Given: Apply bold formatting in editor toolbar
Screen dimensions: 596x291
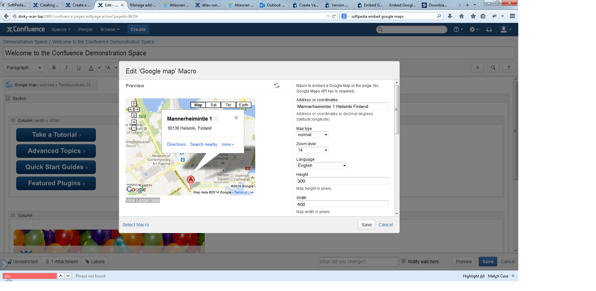Looking at the screenshot, I should pyautogui.click(x=54, y=68).
